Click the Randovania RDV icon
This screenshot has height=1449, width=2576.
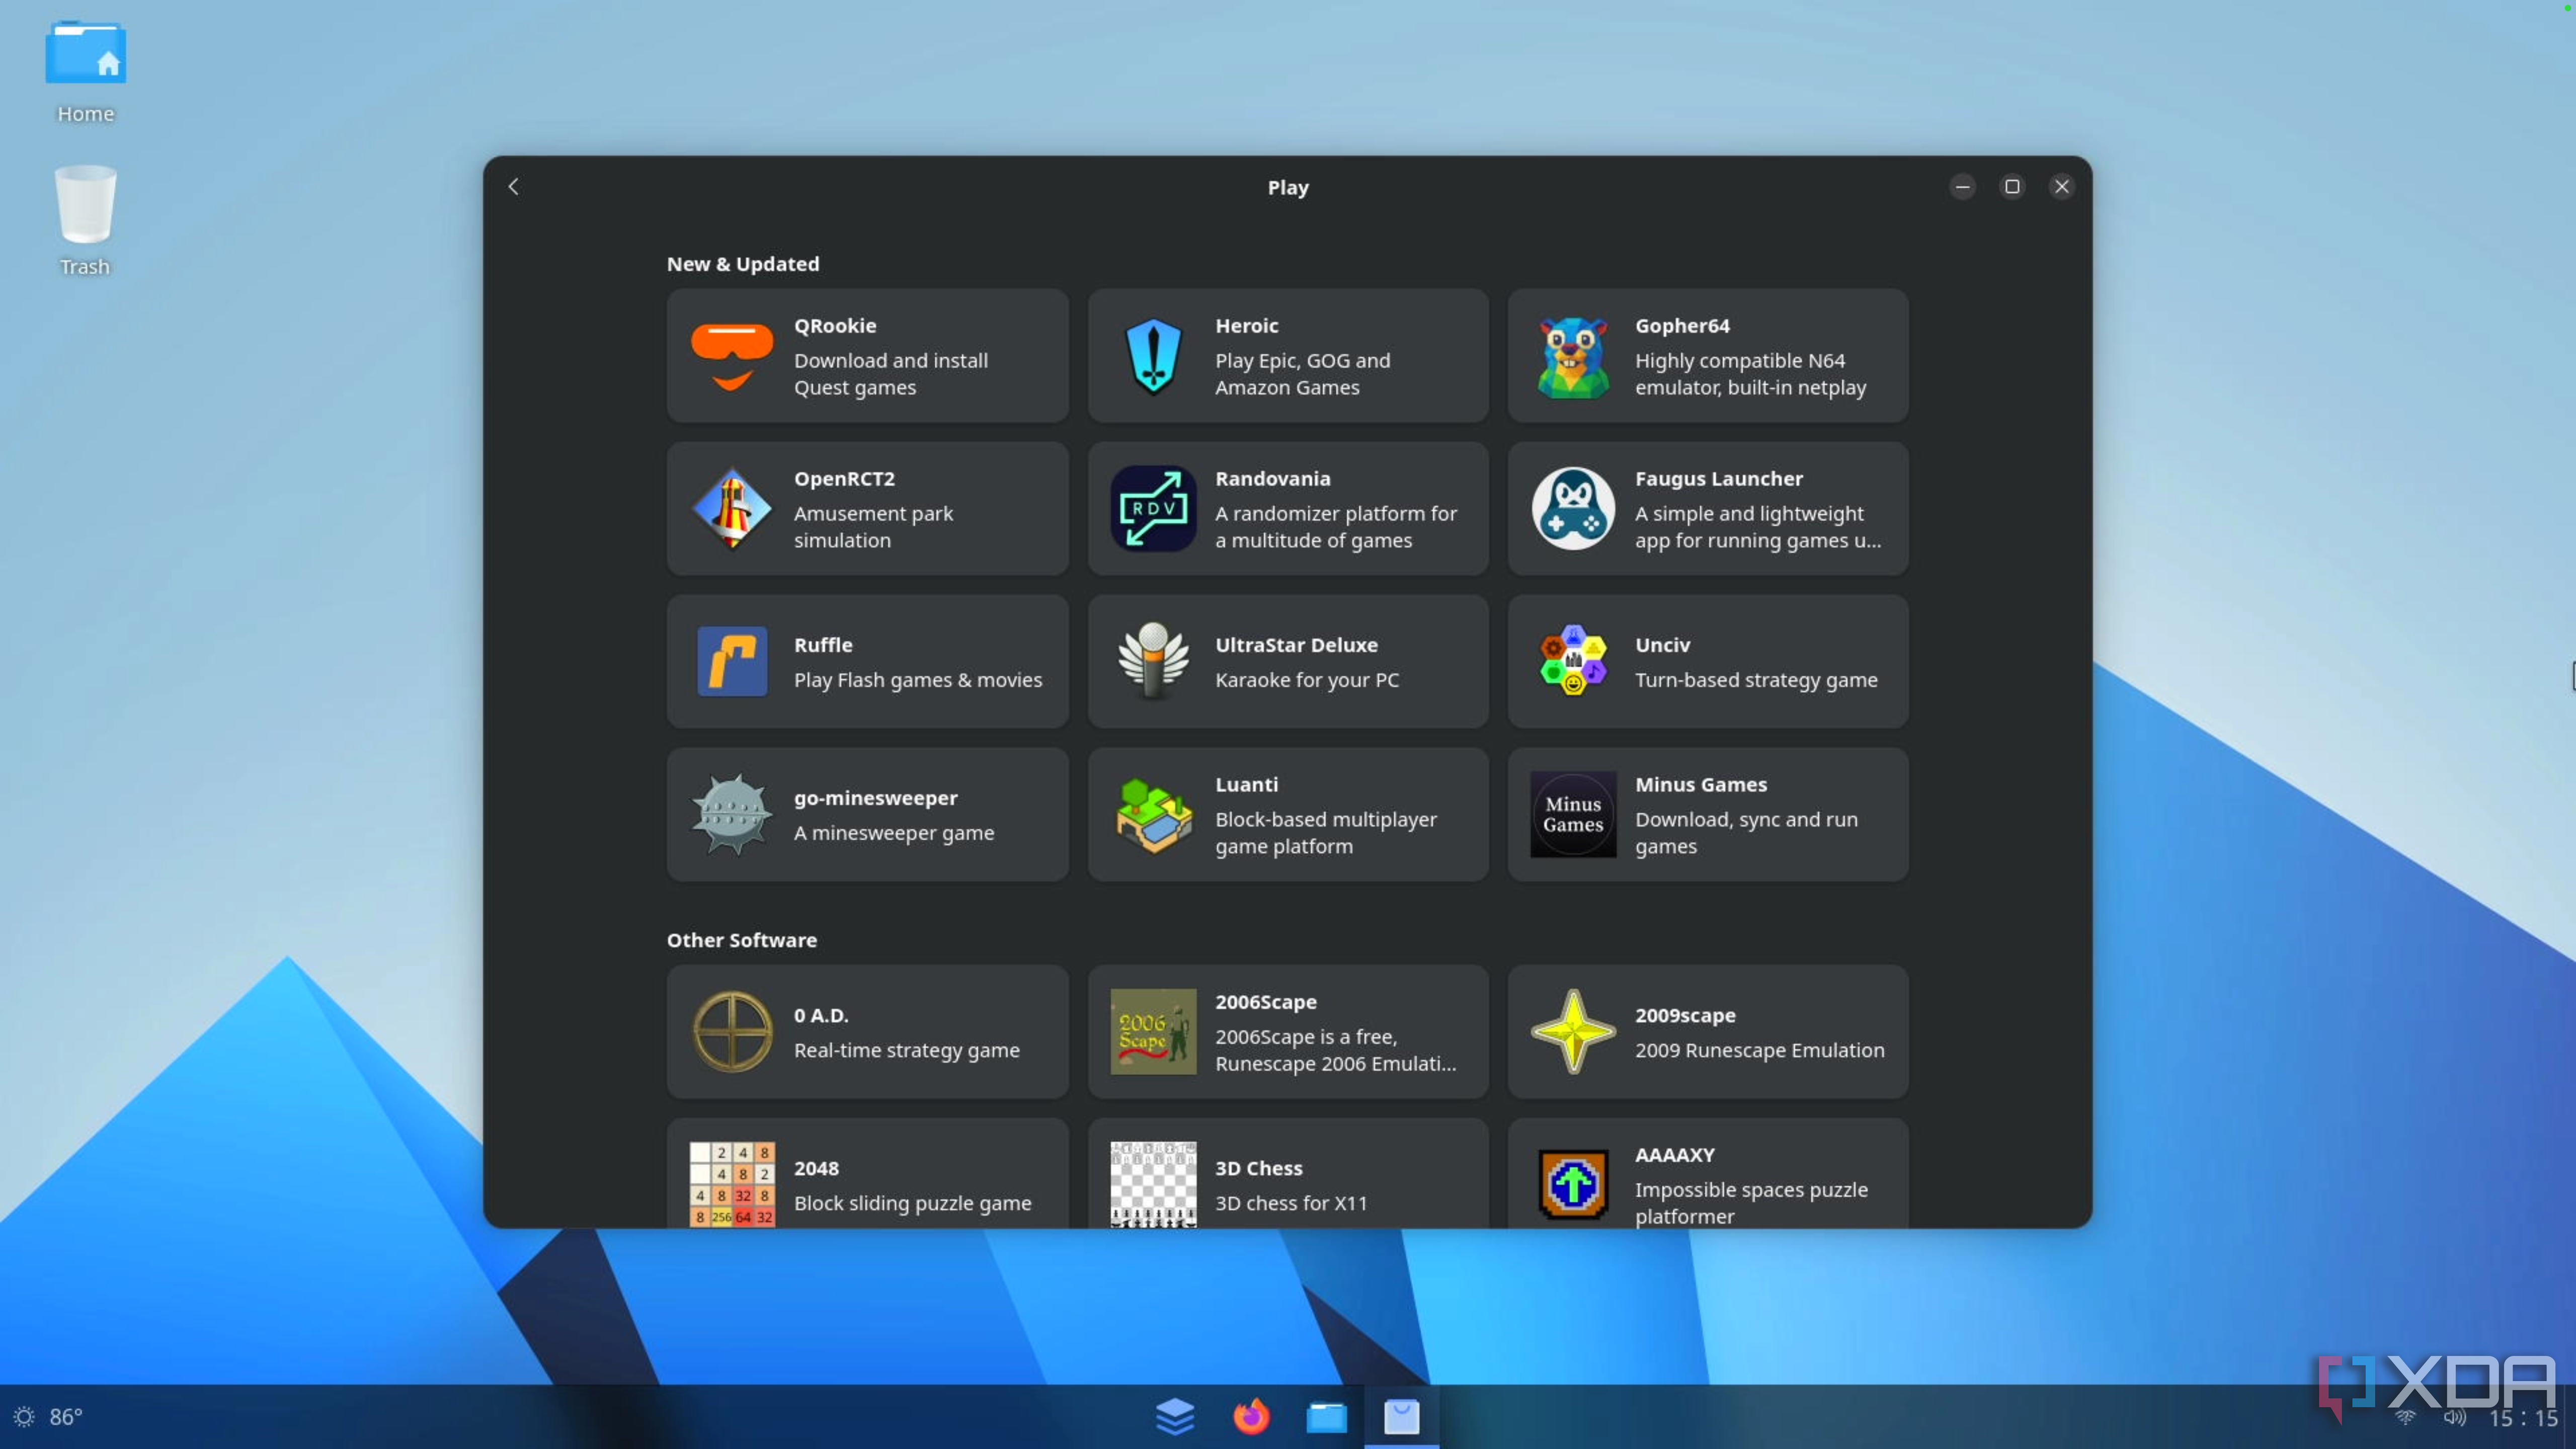pyautogui.click(x=1153, y=509)
